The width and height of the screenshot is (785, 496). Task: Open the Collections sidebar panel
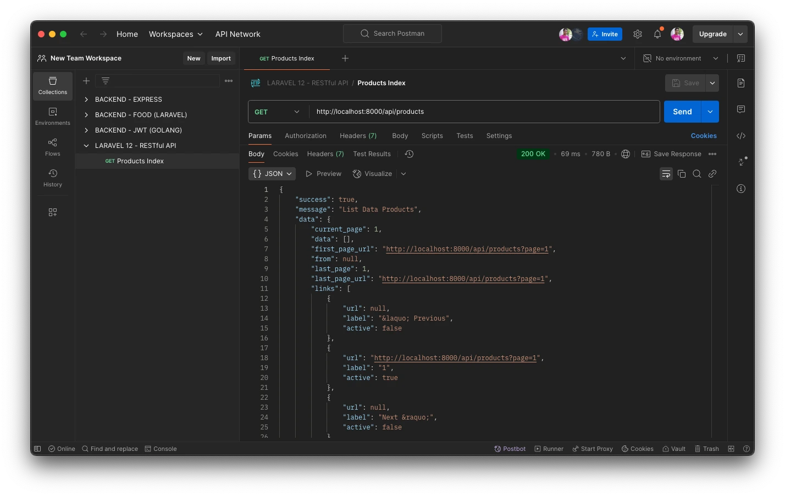click(x=53, y=86)
